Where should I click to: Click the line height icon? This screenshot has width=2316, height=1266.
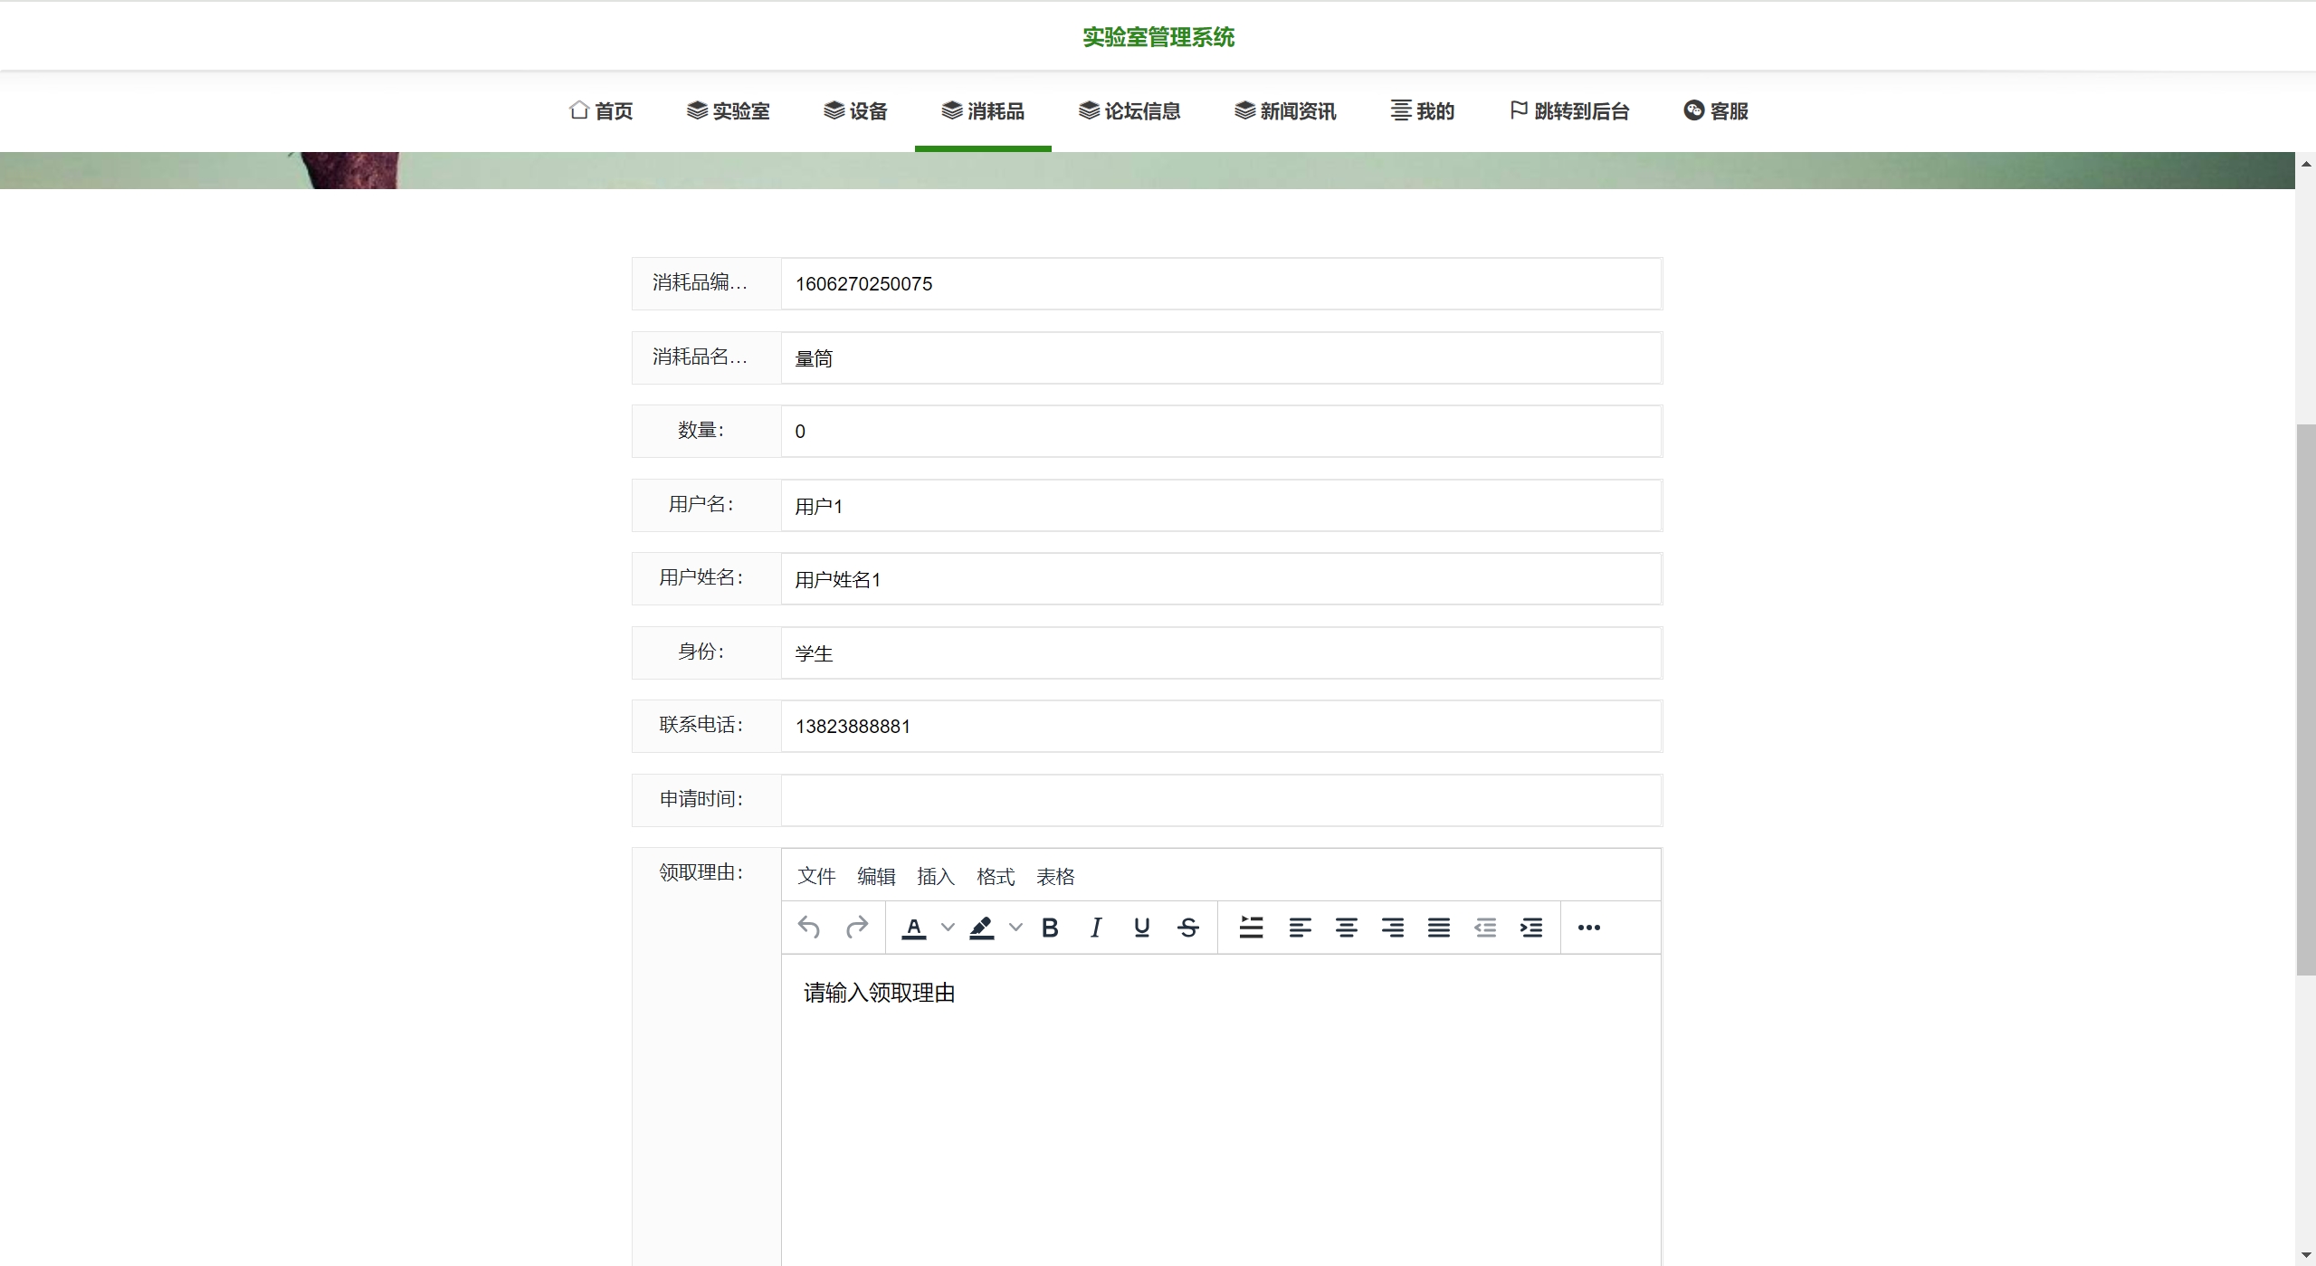pos(1251,928)
